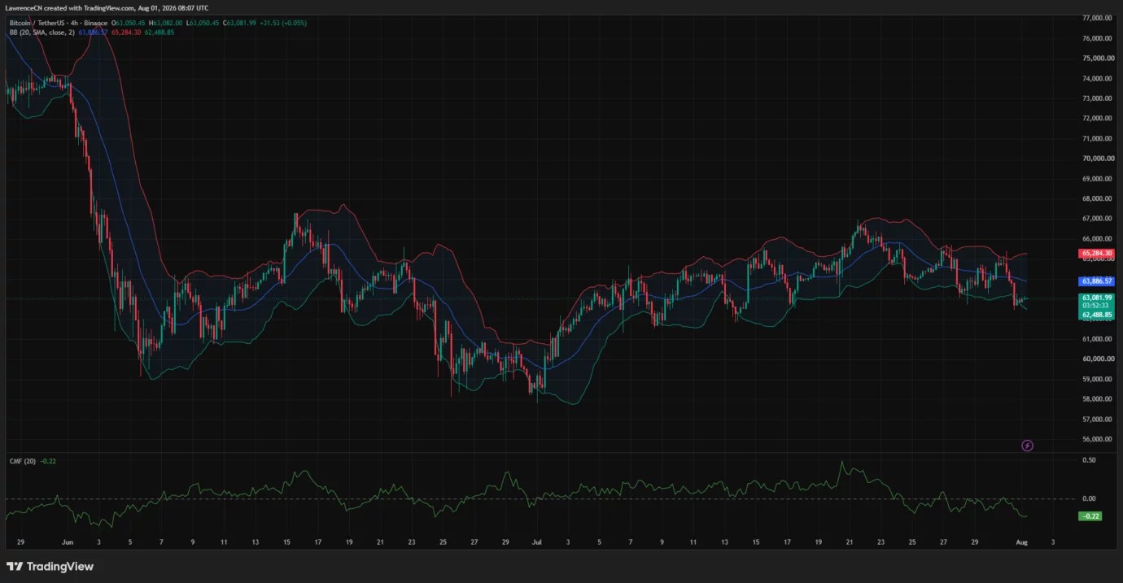
Task: Click the high value H63,082.00 in the legend
Action: [x=165, y=23]
